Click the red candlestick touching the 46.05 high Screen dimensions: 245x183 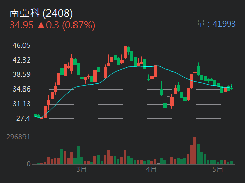(x=125, y=52)
